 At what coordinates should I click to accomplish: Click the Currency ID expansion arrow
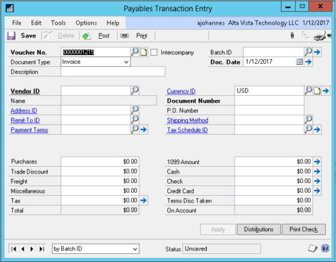326,91
